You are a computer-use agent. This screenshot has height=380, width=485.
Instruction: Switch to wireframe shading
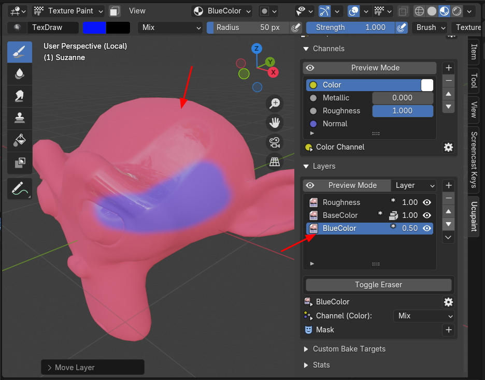(x=419, y=11)
